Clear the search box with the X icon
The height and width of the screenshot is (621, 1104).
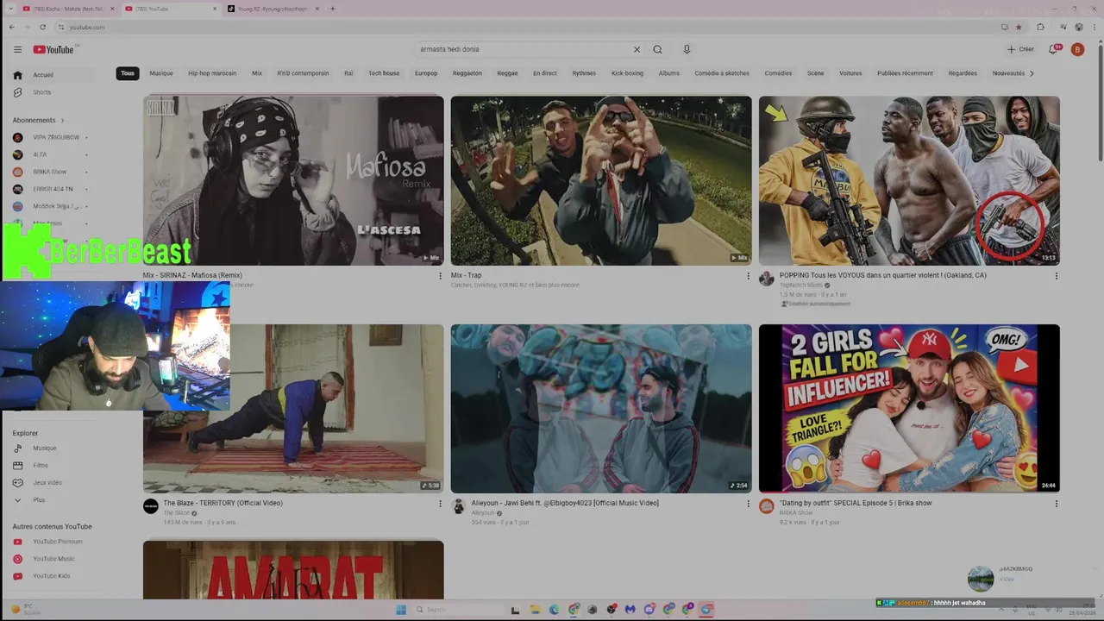click(637, 49)
